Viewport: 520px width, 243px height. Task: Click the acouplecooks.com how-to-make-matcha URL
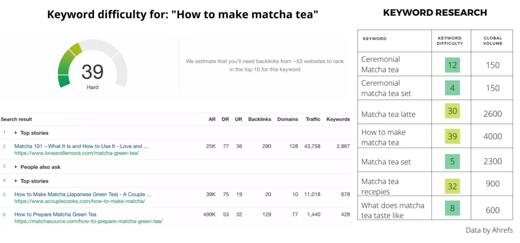point(79,201)
